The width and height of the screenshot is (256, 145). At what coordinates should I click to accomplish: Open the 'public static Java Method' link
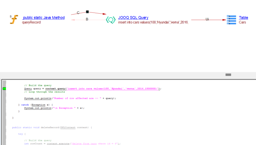[44, 17]
